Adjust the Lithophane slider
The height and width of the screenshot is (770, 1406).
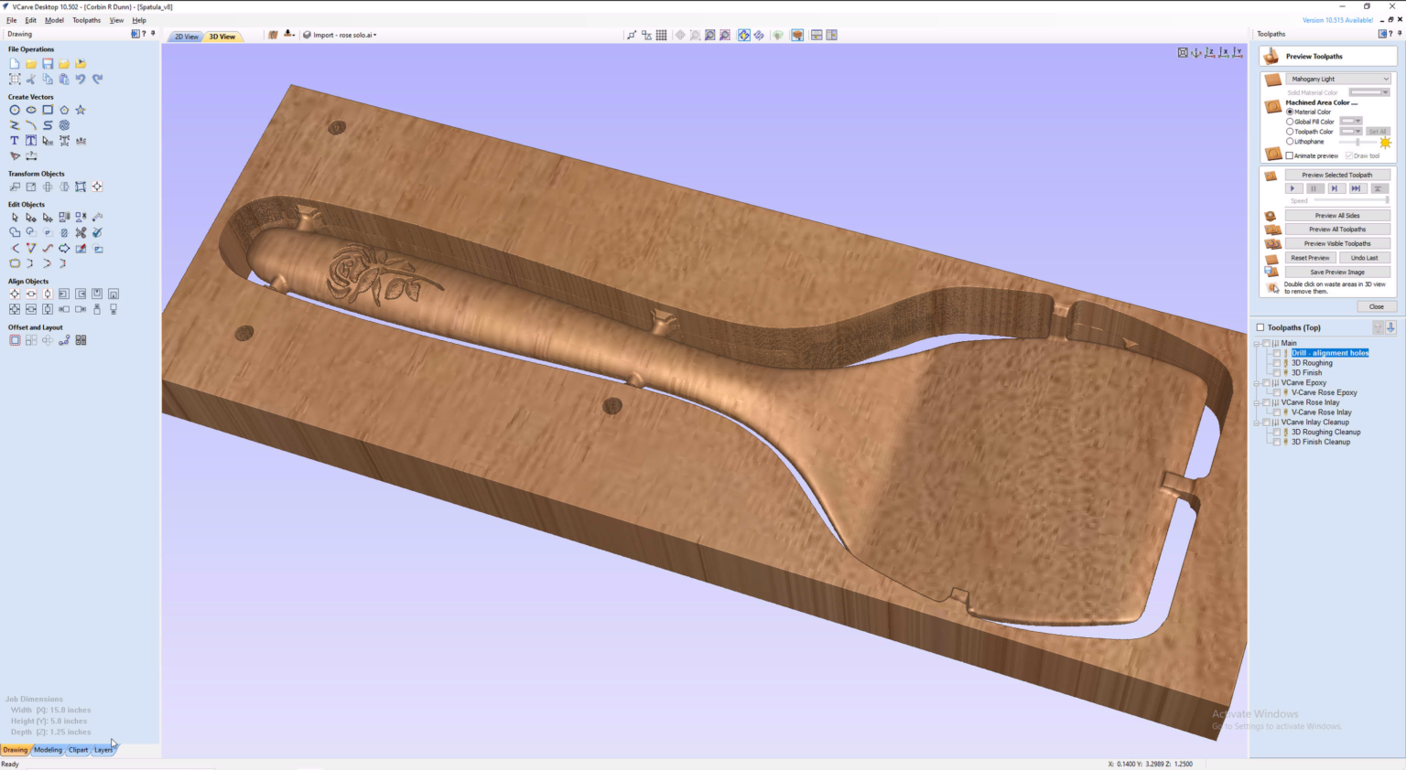pos(1357,142)
